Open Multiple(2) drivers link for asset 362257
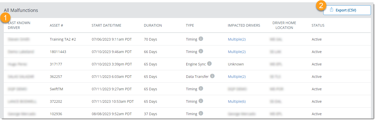The width and height of the screenshot is (376, 121). pyautogui.click(x=237, y=77)
